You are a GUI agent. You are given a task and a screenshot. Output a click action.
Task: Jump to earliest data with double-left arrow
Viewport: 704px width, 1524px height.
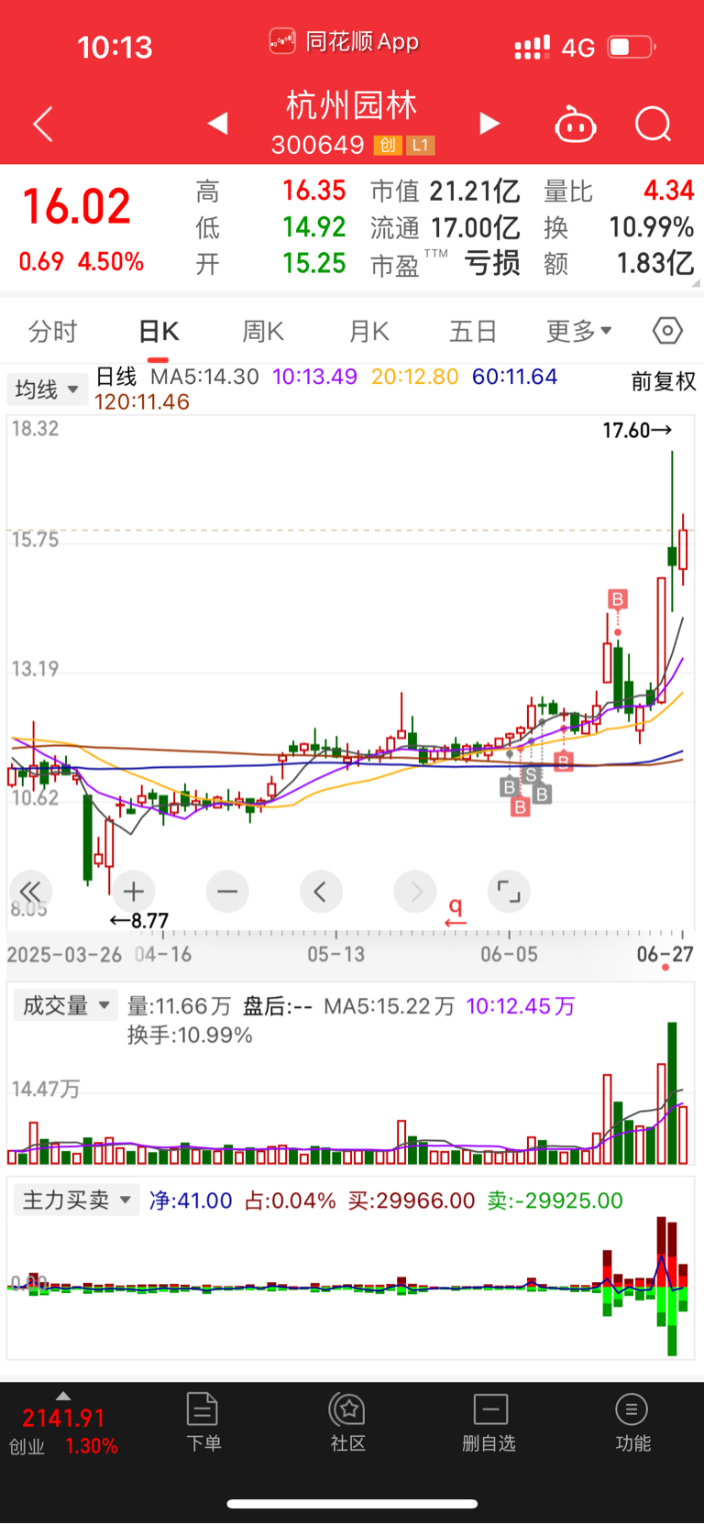[30, 891]
